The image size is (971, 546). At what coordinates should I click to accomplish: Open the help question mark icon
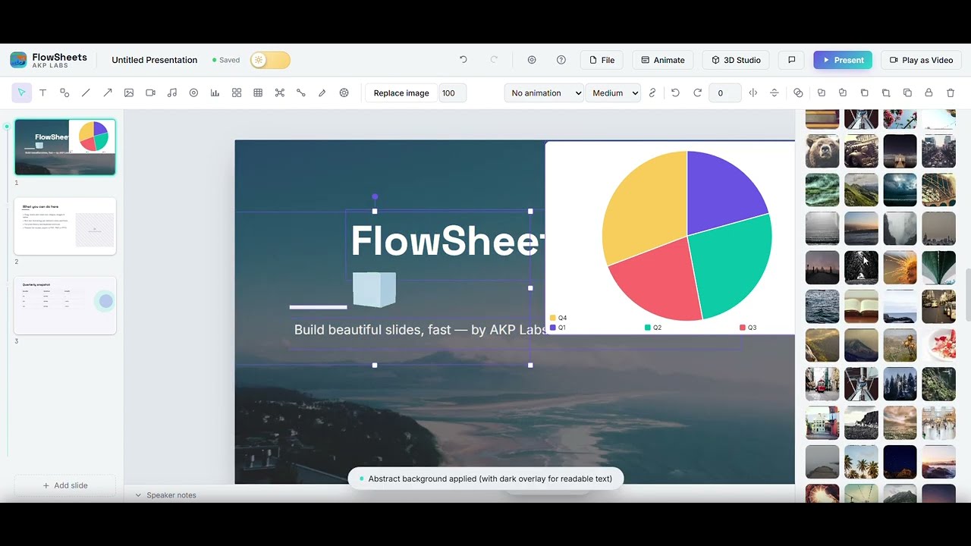point(561,60)
